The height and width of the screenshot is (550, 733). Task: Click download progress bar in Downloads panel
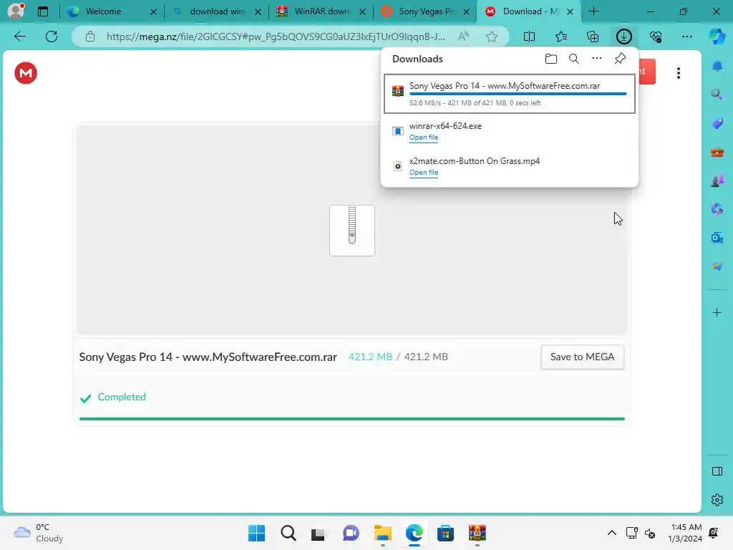(x=518, y=94)
